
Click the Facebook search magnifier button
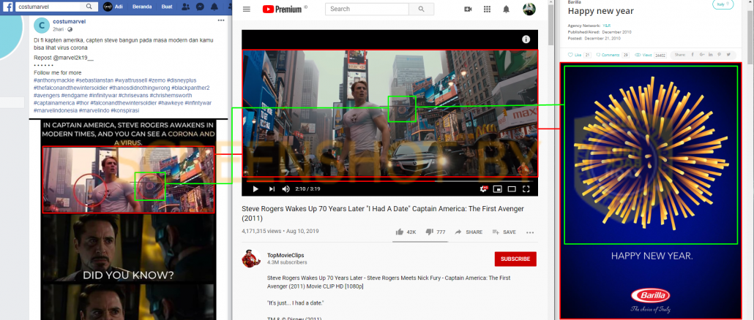click(89, 7)
